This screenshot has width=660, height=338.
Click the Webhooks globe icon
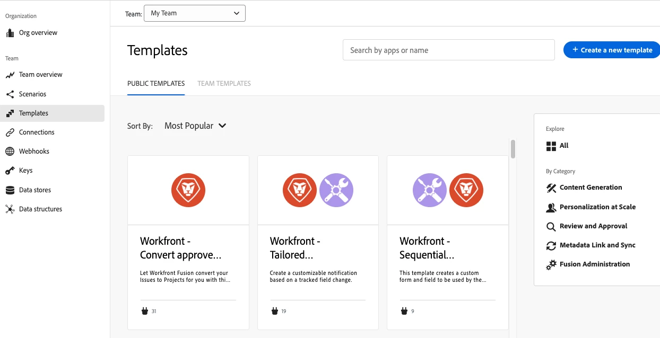(x=10, y=152)
